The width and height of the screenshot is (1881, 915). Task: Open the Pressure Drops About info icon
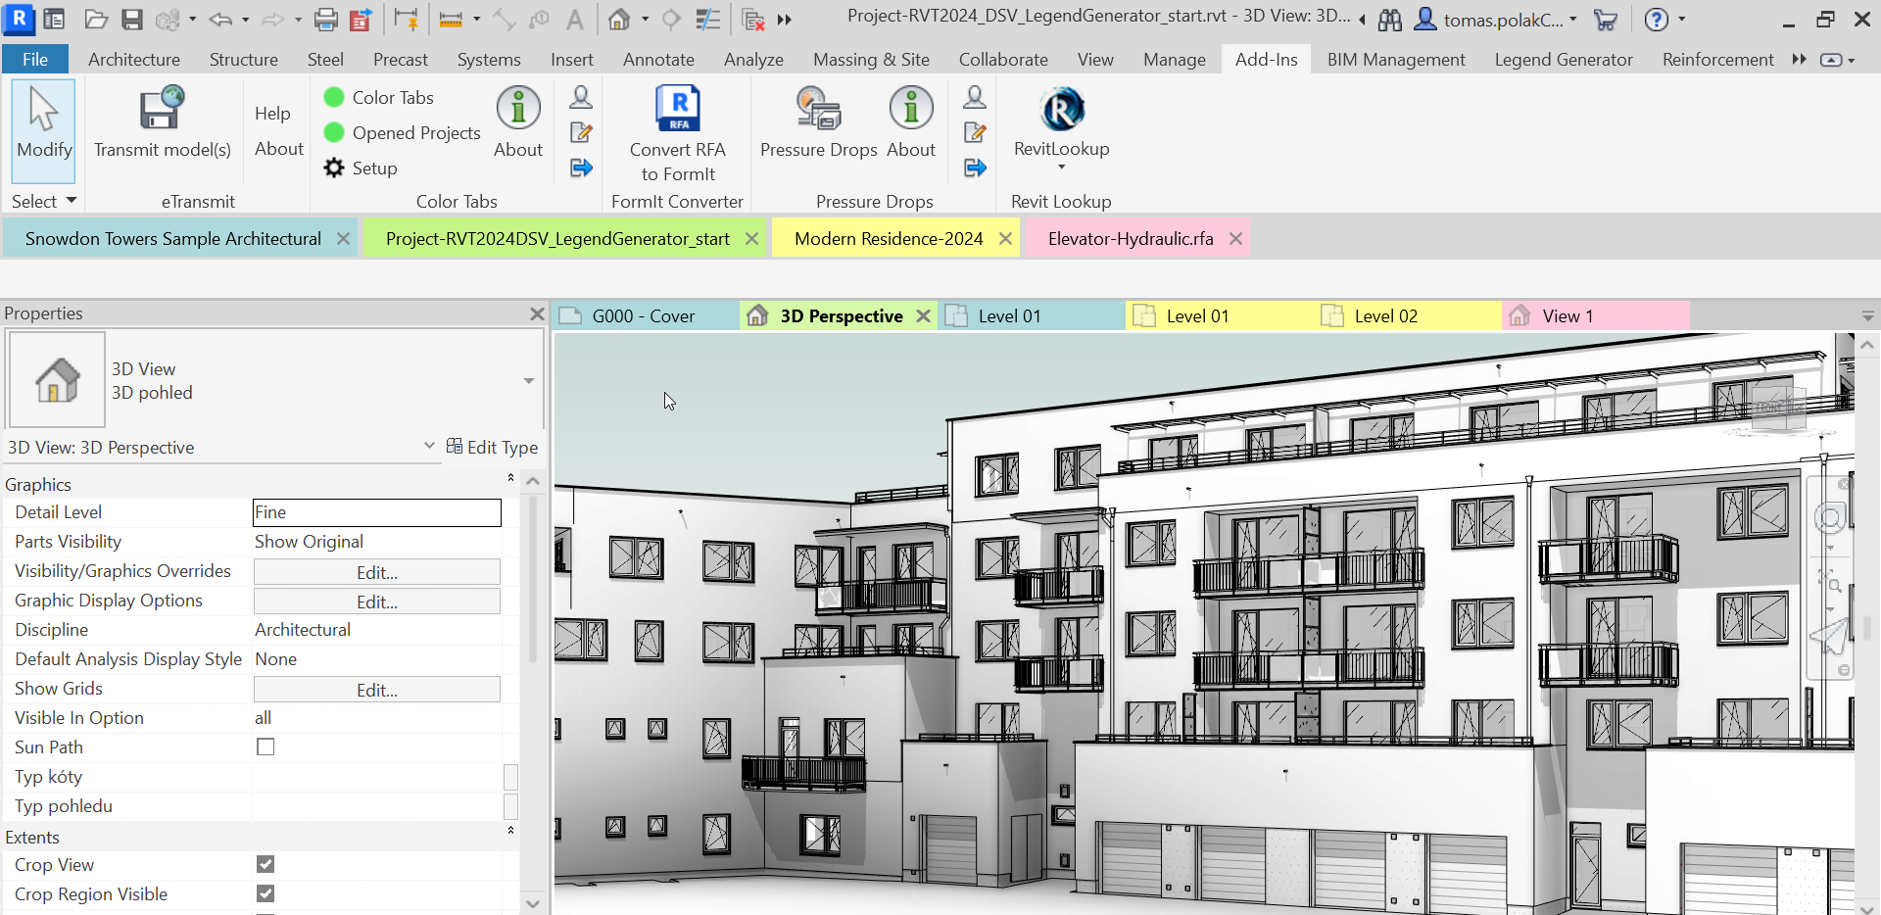(911, 123)
